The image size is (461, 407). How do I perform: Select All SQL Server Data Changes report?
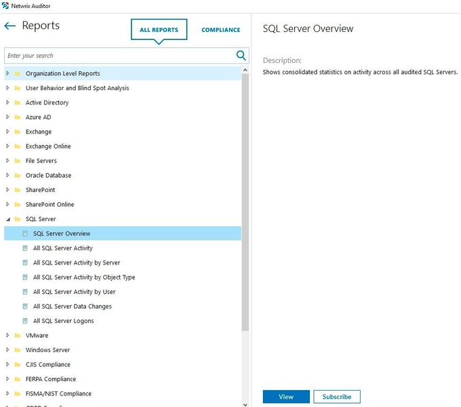click(73, 306)
